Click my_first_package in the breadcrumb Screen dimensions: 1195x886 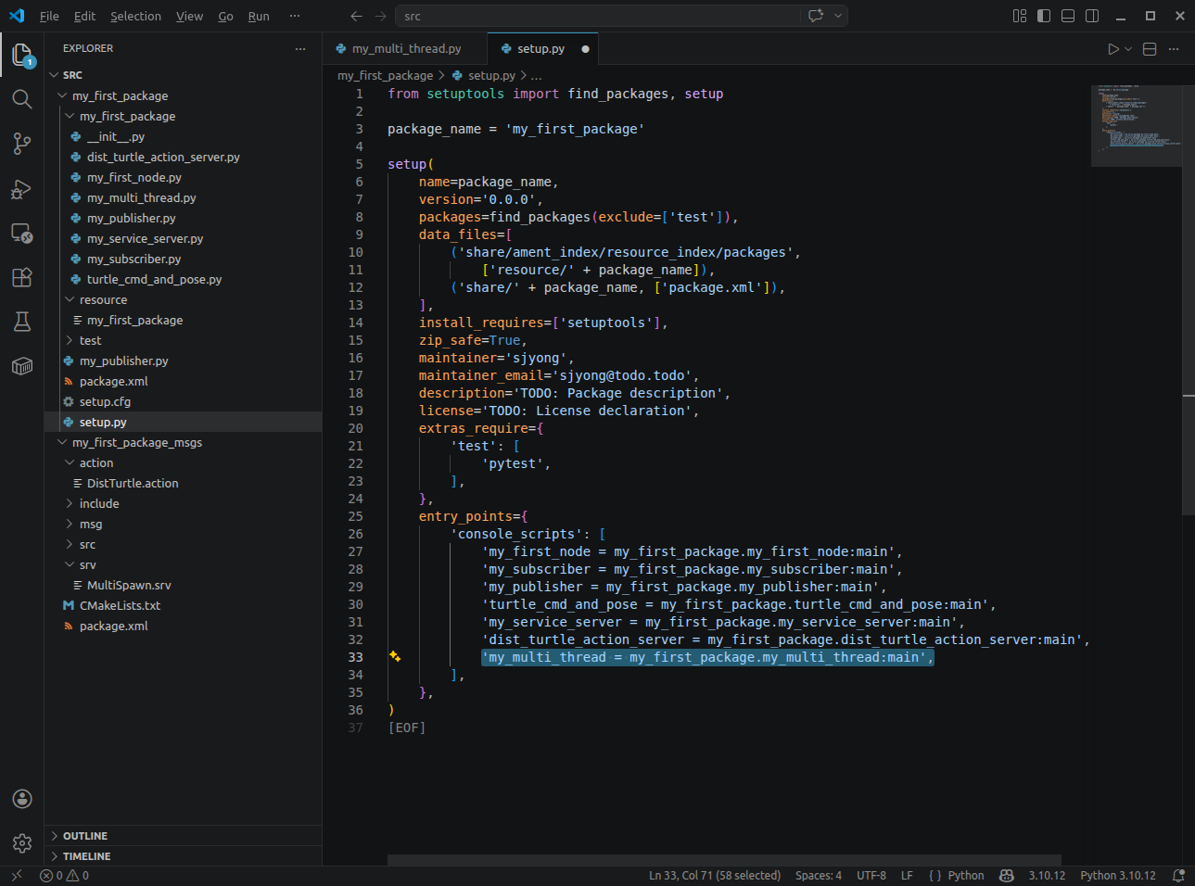(x=385, y=76)
